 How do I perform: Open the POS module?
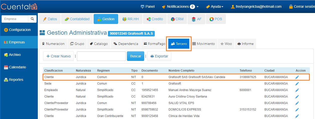point(216,19)
